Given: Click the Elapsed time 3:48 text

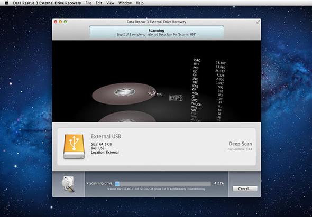Looking at the screenshot, I should point(240,149).
